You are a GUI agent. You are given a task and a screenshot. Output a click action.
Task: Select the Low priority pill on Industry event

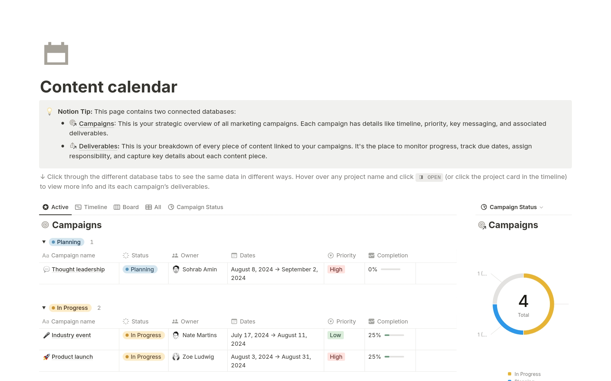335,335
